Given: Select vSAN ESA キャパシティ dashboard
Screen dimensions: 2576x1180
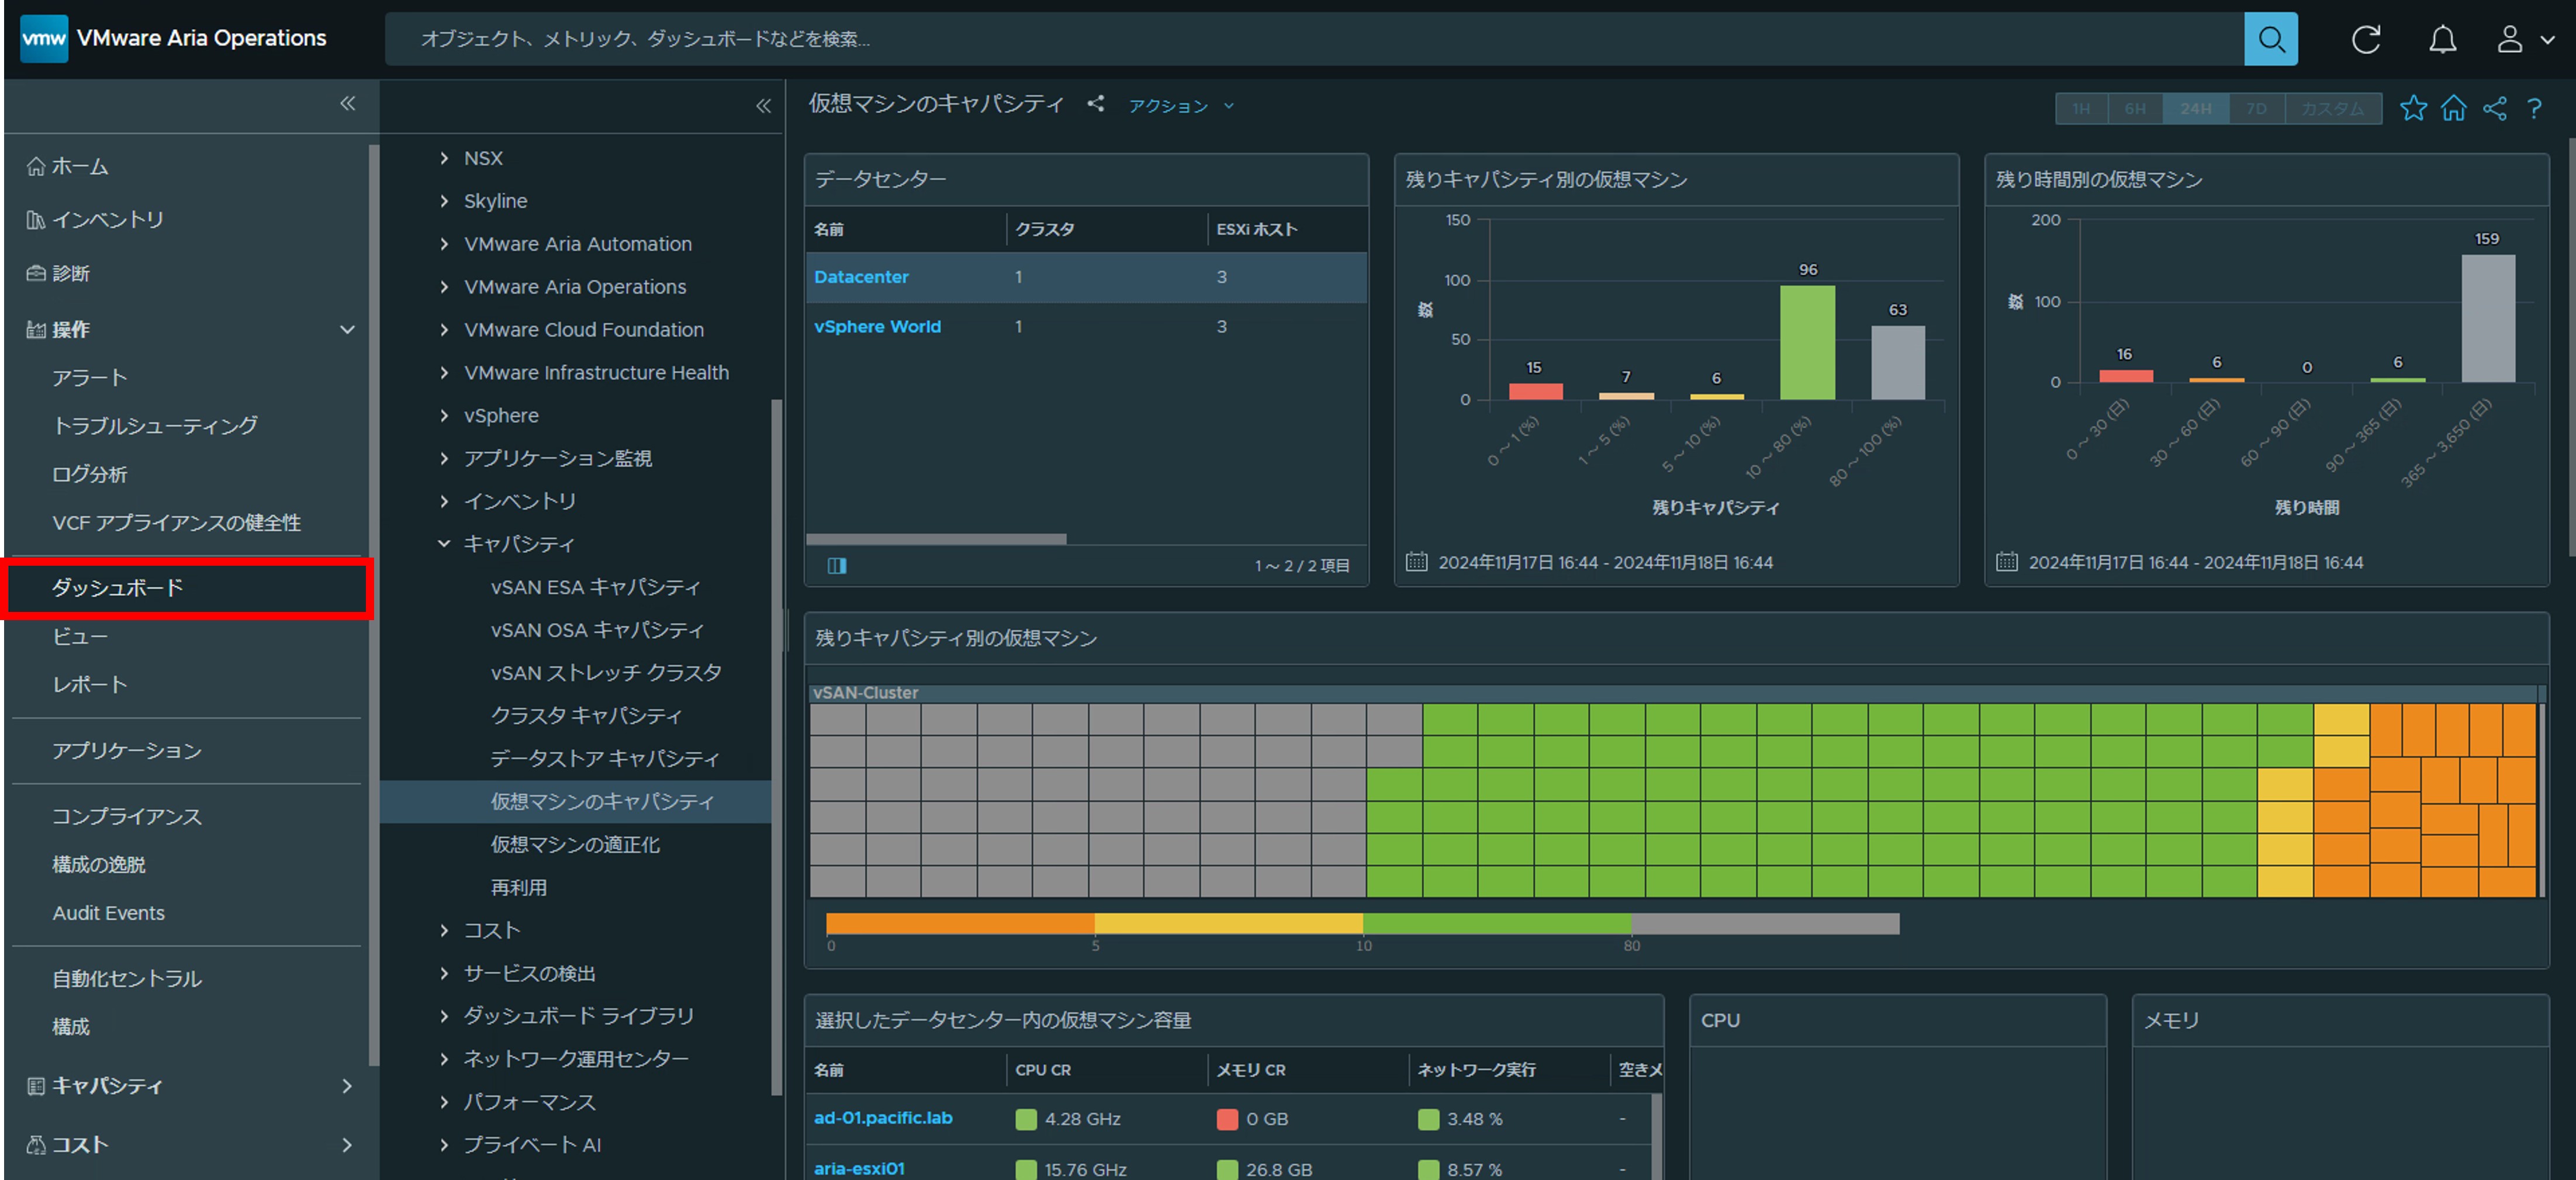Looking at the screenshot, I should 595,587.
